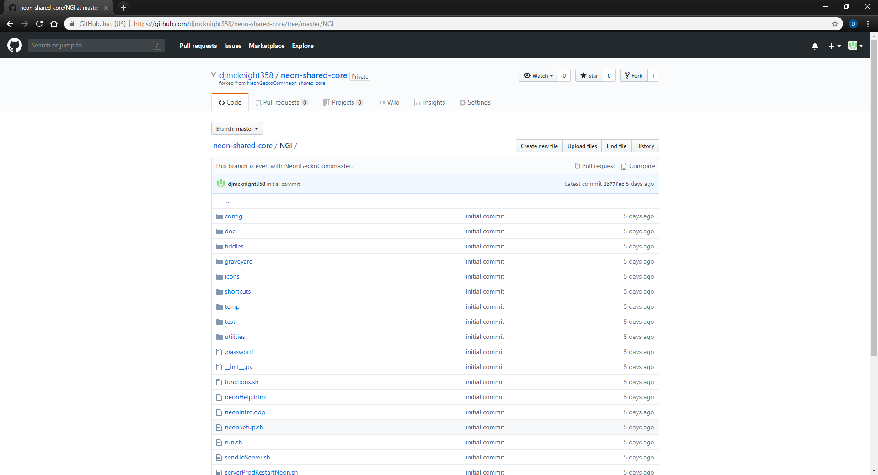Image resolution: width=878 pixels, height=475 pixels.
Task: Open the user avatar menu
Action: (x=855, y=45)
